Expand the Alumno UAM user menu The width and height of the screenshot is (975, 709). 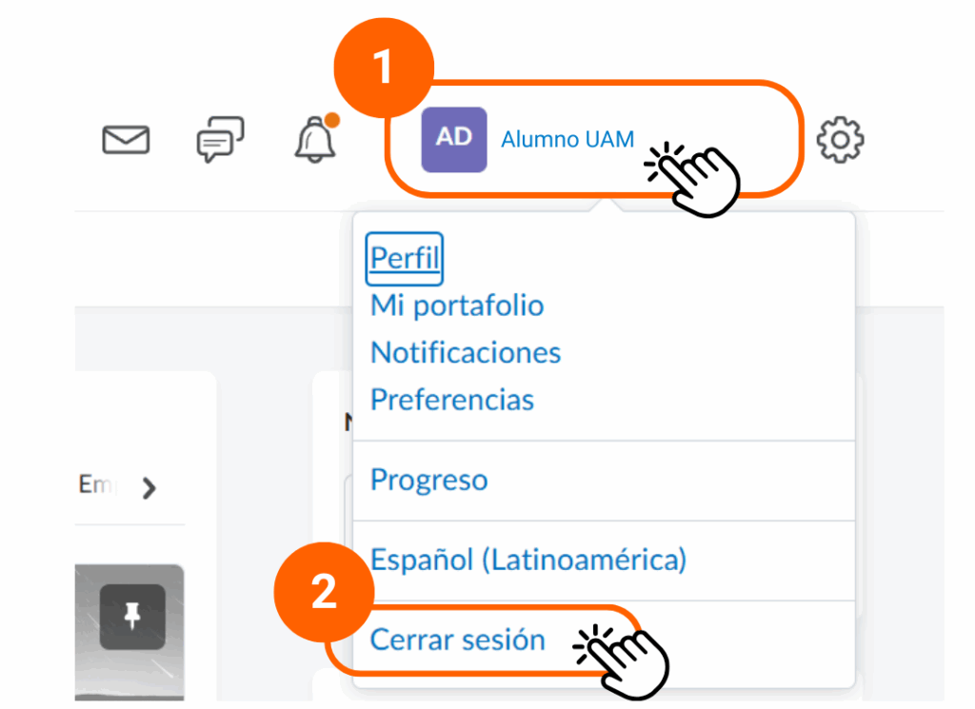(567, 140)
